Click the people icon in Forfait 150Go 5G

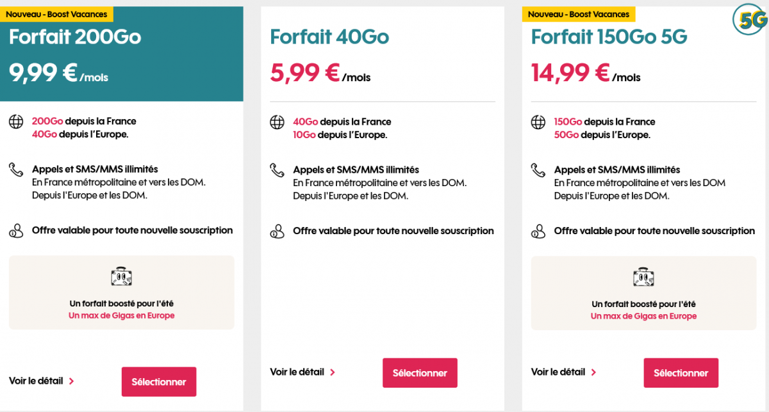pos(538,231)
